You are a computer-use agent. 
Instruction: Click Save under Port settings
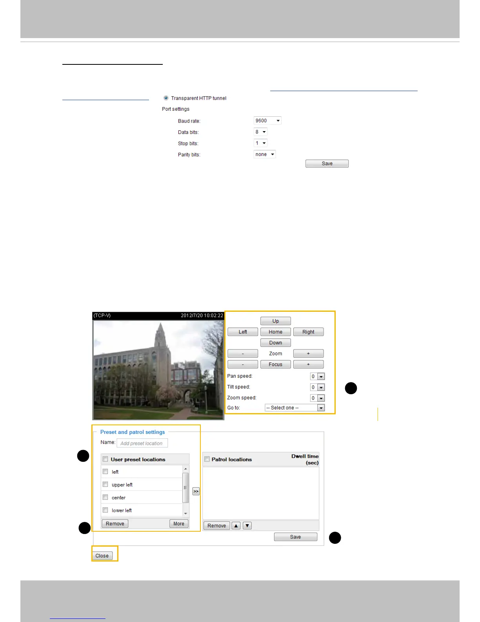click(327, 164)
